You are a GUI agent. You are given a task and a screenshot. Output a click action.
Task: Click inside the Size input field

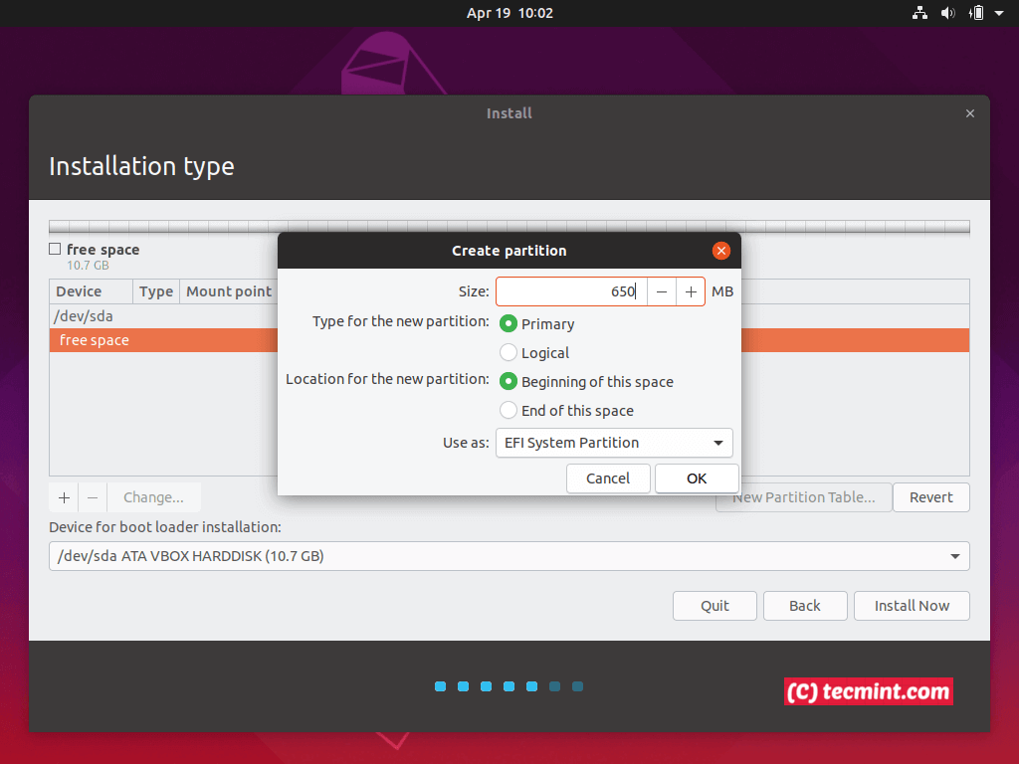click(572, 290)
